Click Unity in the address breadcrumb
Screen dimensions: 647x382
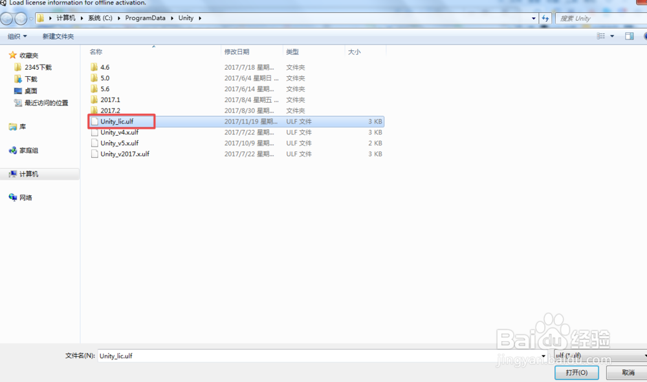186,18
